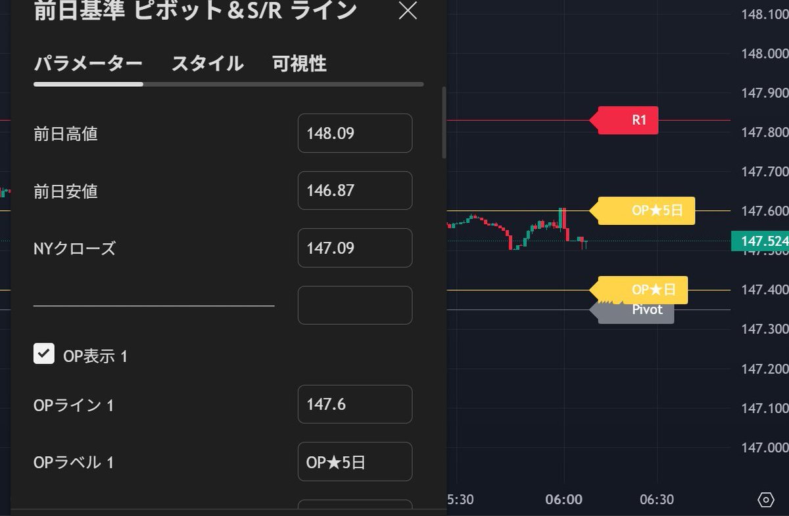Image resolution: width=789 pixels, height=516 pixels.
Task: Edit the 前日高値 value field
Action: (355, 133)
